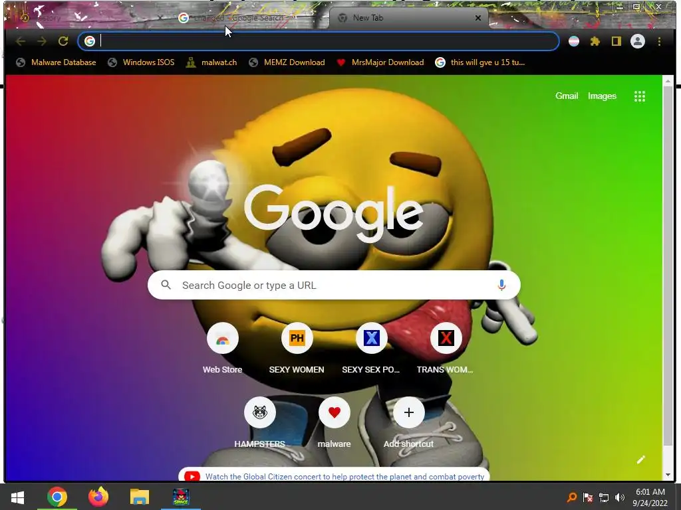Open the Gmail link
The height and width of the screenshot is (510, 681).
[x=567, y=96]
